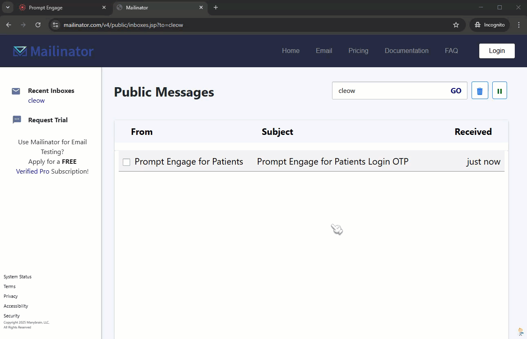
Task: Go back with the browser back arrow
Action: pyautogui.click(x=9, y=25)
